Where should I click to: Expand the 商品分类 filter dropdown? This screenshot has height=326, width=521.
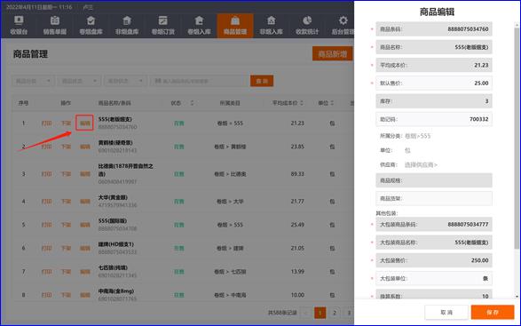coord(33,81)
